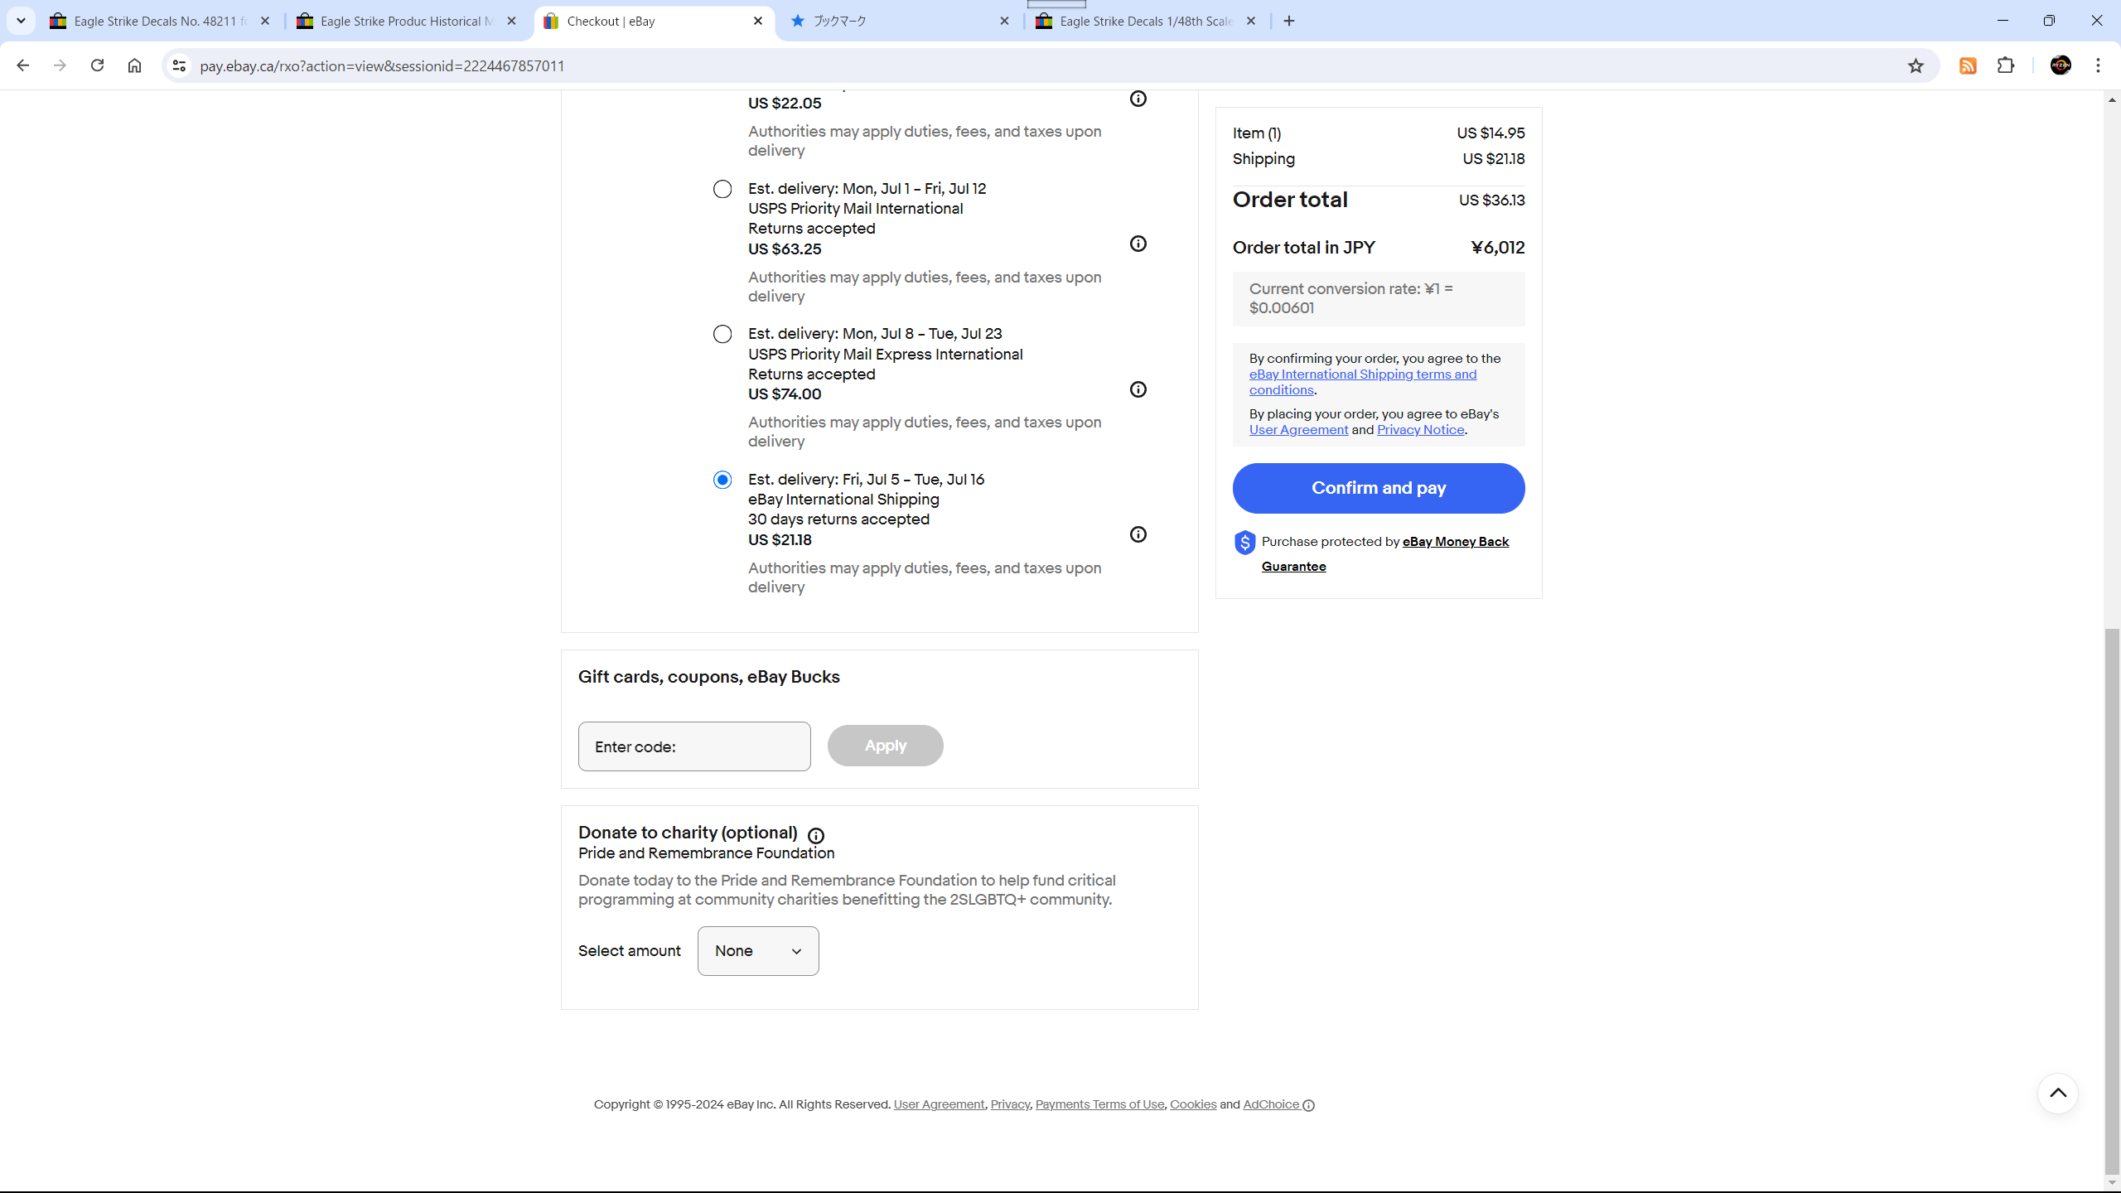Show info for eBay International Shipping option
2121x1193 pixels.
[1138, 534]
